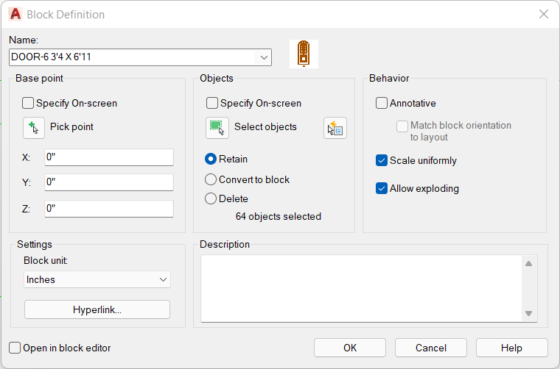Click the Pick point crosshair icon button
The height and width of the screenshot is (369, 560).
point(34,128)
